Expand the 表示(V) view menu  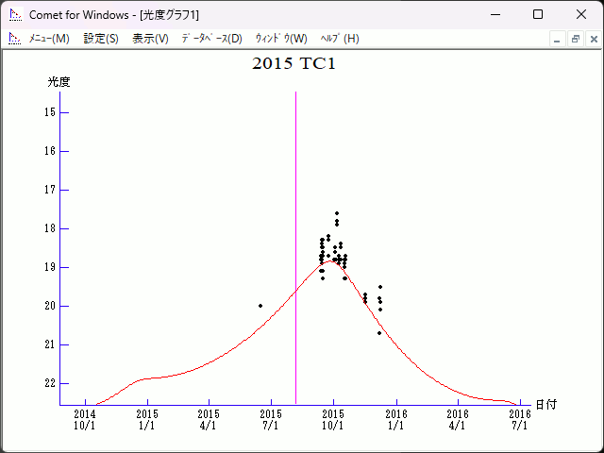coord(150,39)
